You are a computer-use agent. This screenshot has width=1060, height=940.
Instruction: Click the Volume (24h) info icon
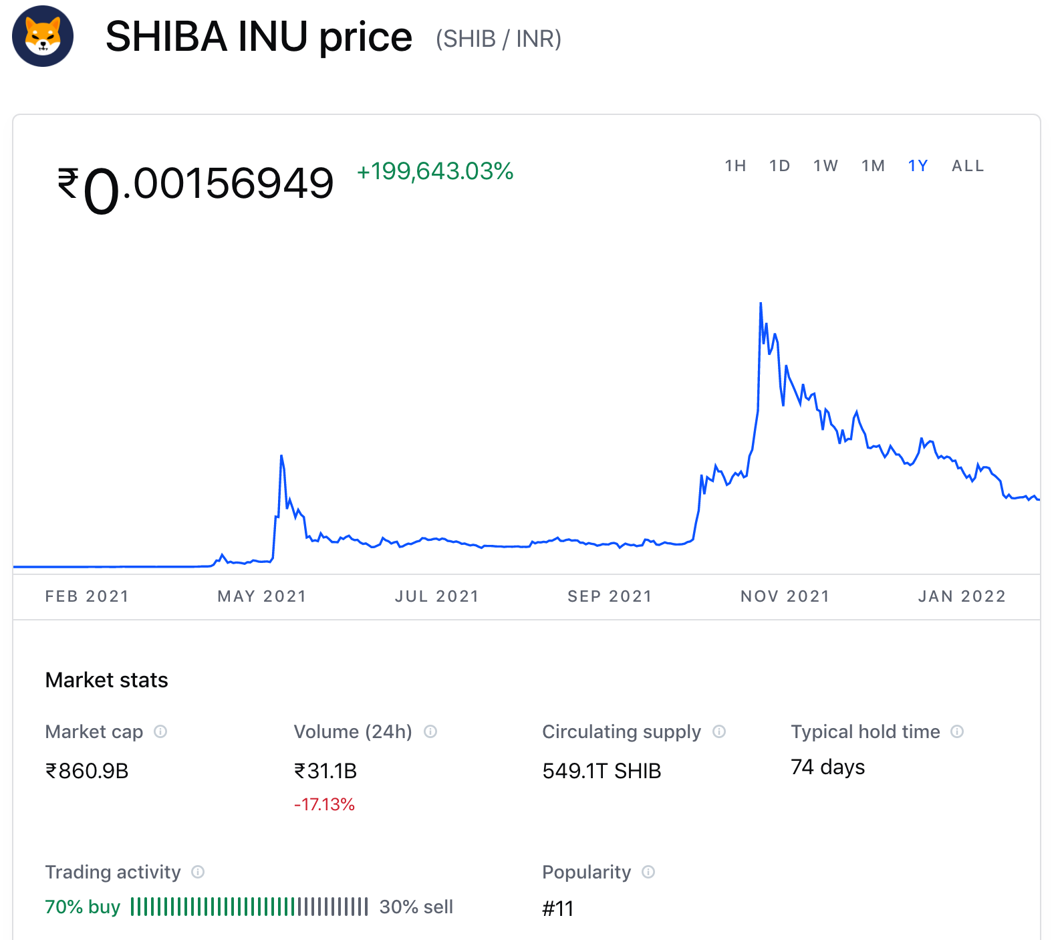tap(430, 731)
